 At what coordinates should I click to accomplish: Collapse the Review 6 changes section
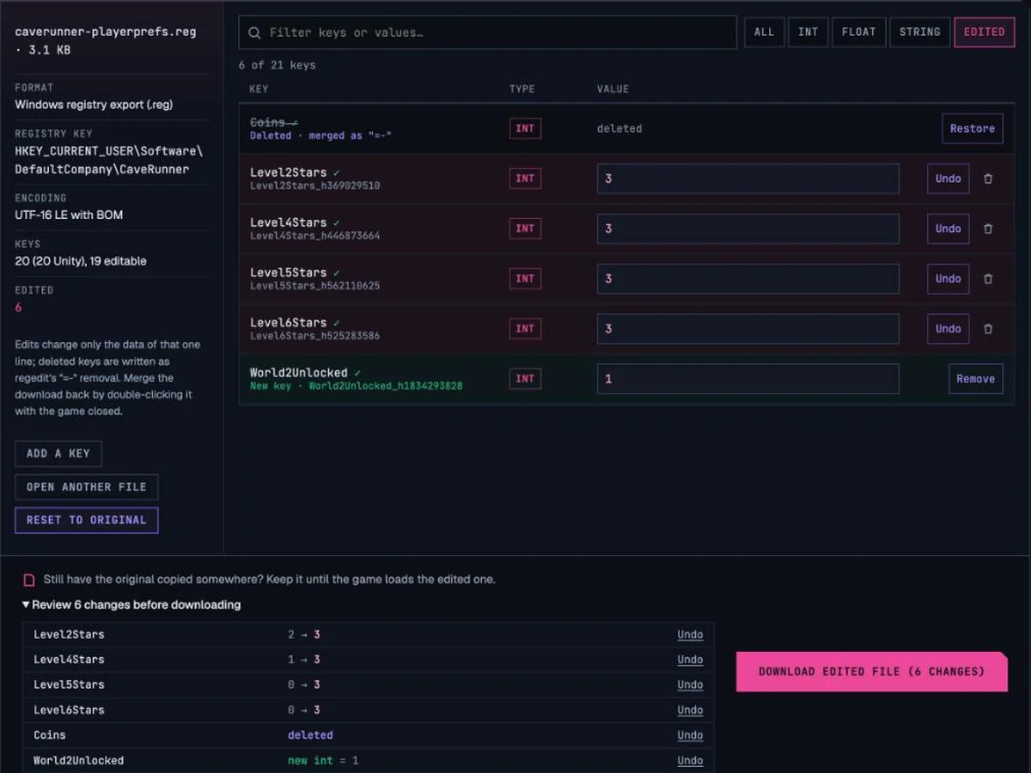pyautogui.click(x=131, y=605)
